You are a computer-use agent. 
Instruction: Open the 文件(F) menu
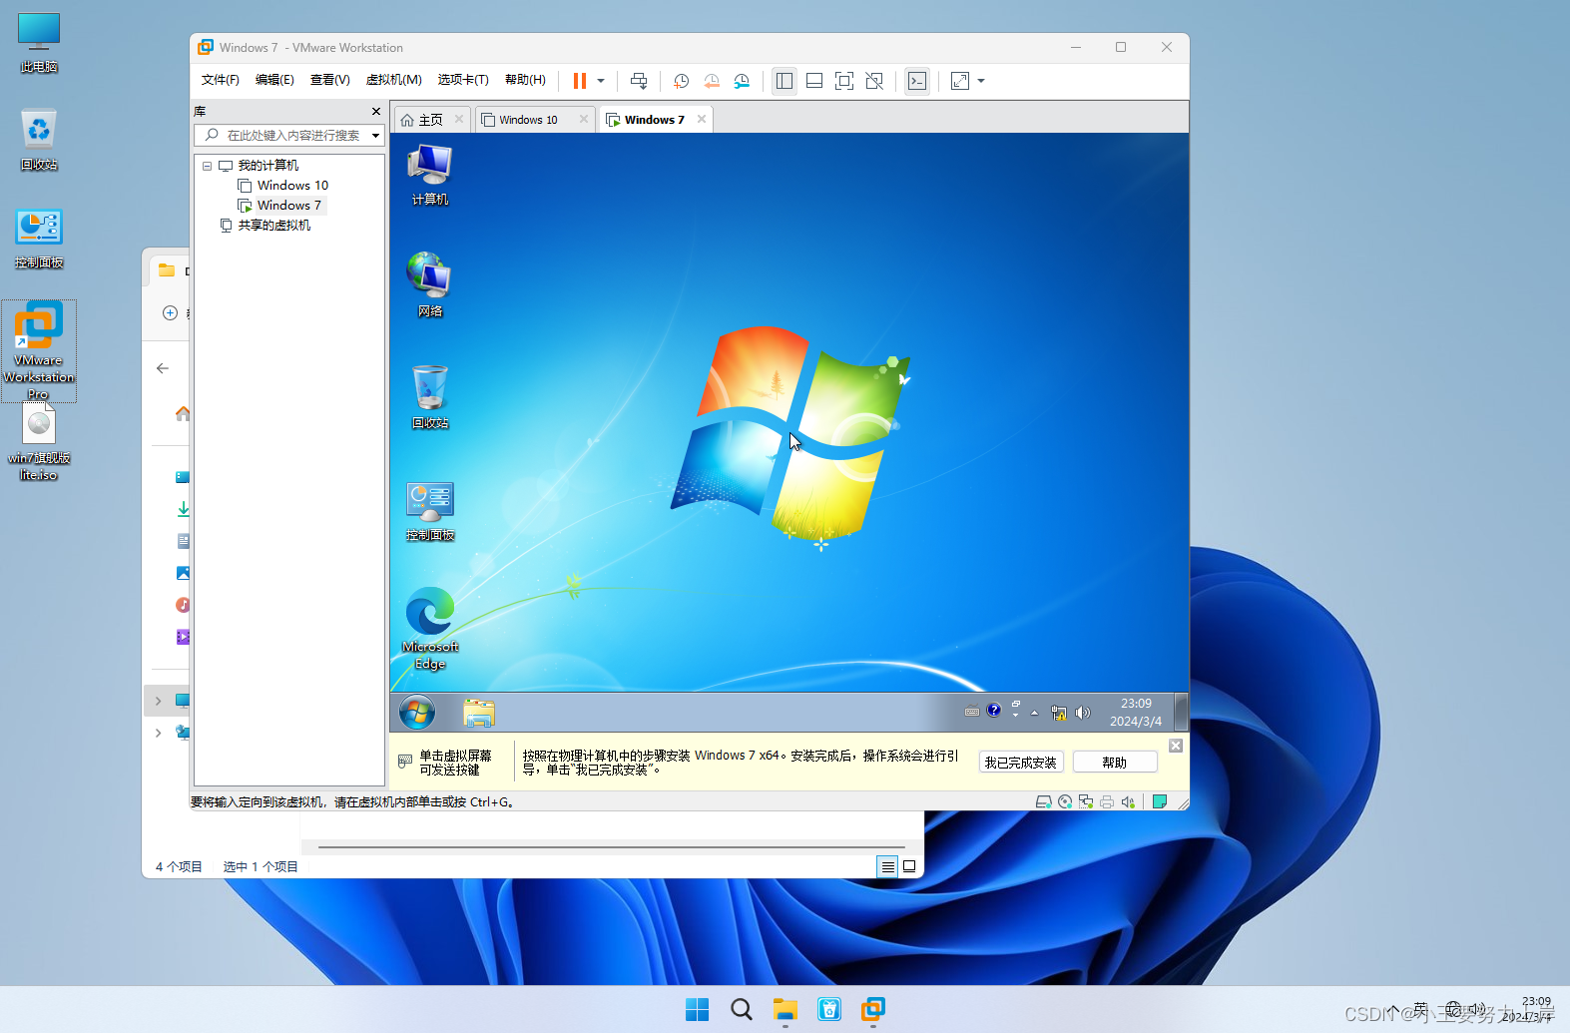(x=220, y=80)
